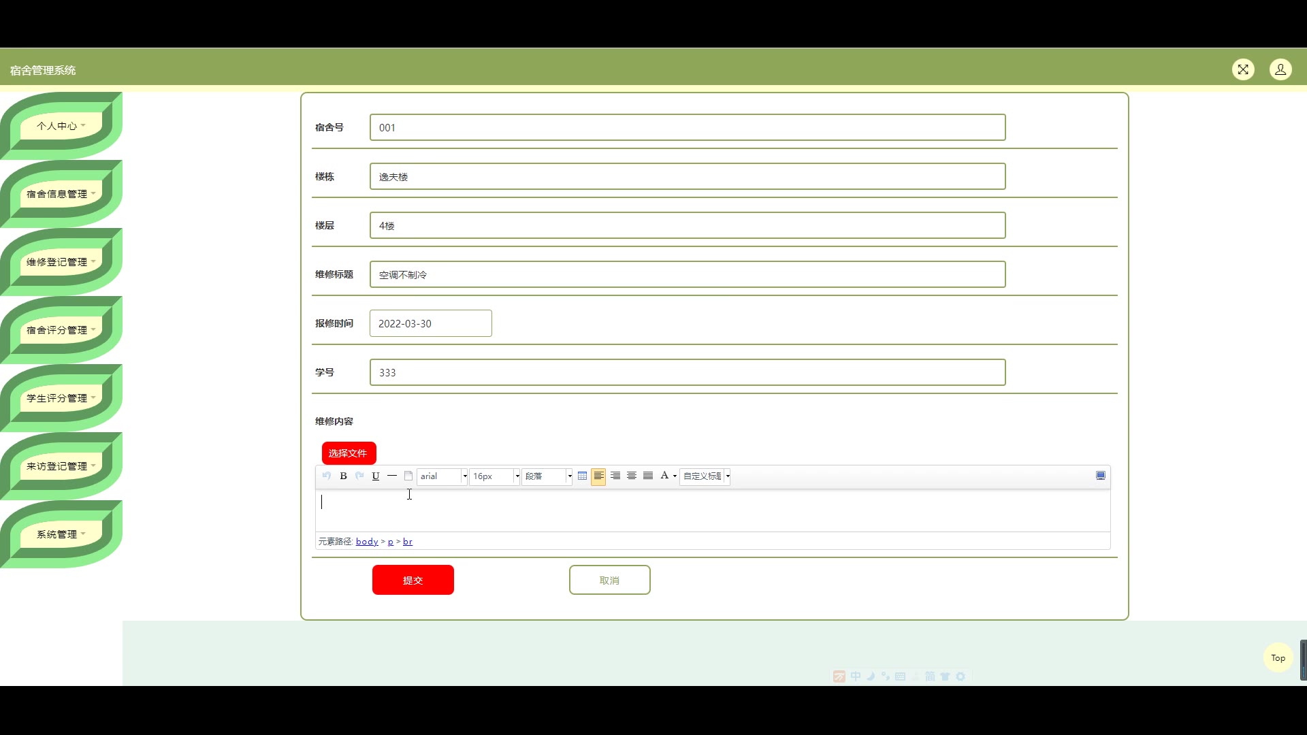The width and height of the screenshot is (1307, 735).
Task: Center align text in editor
Action: 632,476
